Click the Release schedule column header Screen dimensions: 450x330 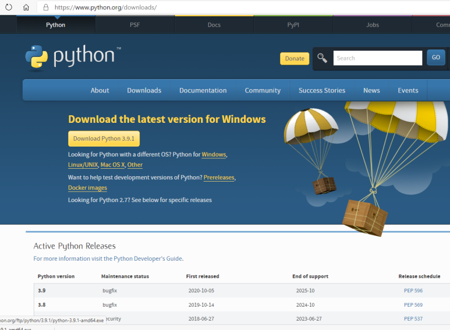coord(419,276)
